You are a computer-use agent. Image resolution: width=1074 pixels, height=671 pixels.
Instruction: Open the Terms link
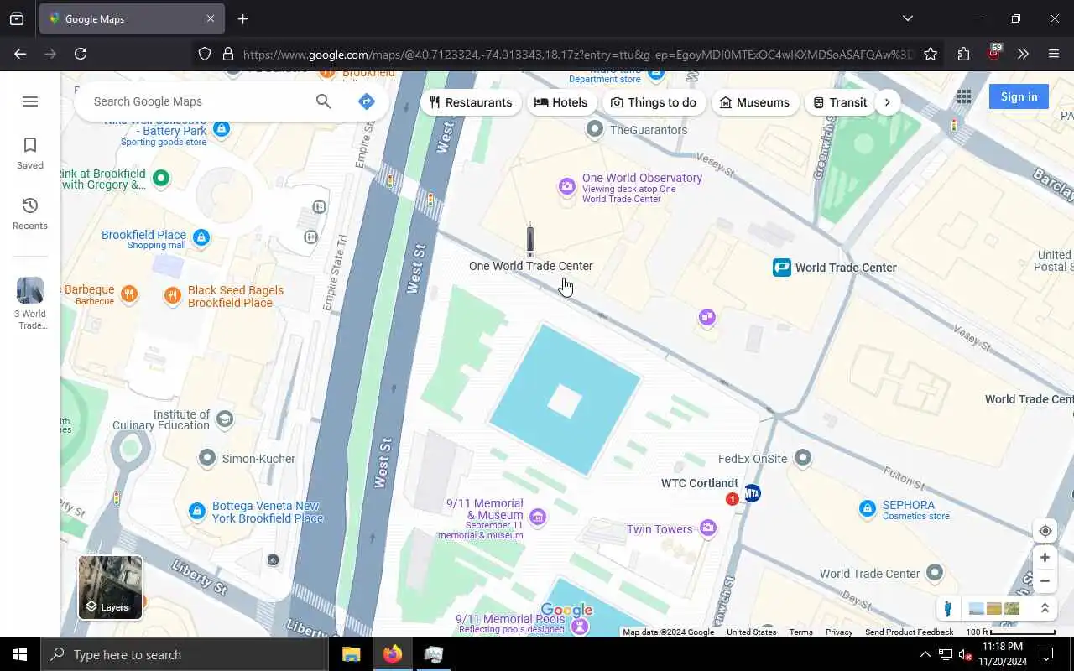800,632
